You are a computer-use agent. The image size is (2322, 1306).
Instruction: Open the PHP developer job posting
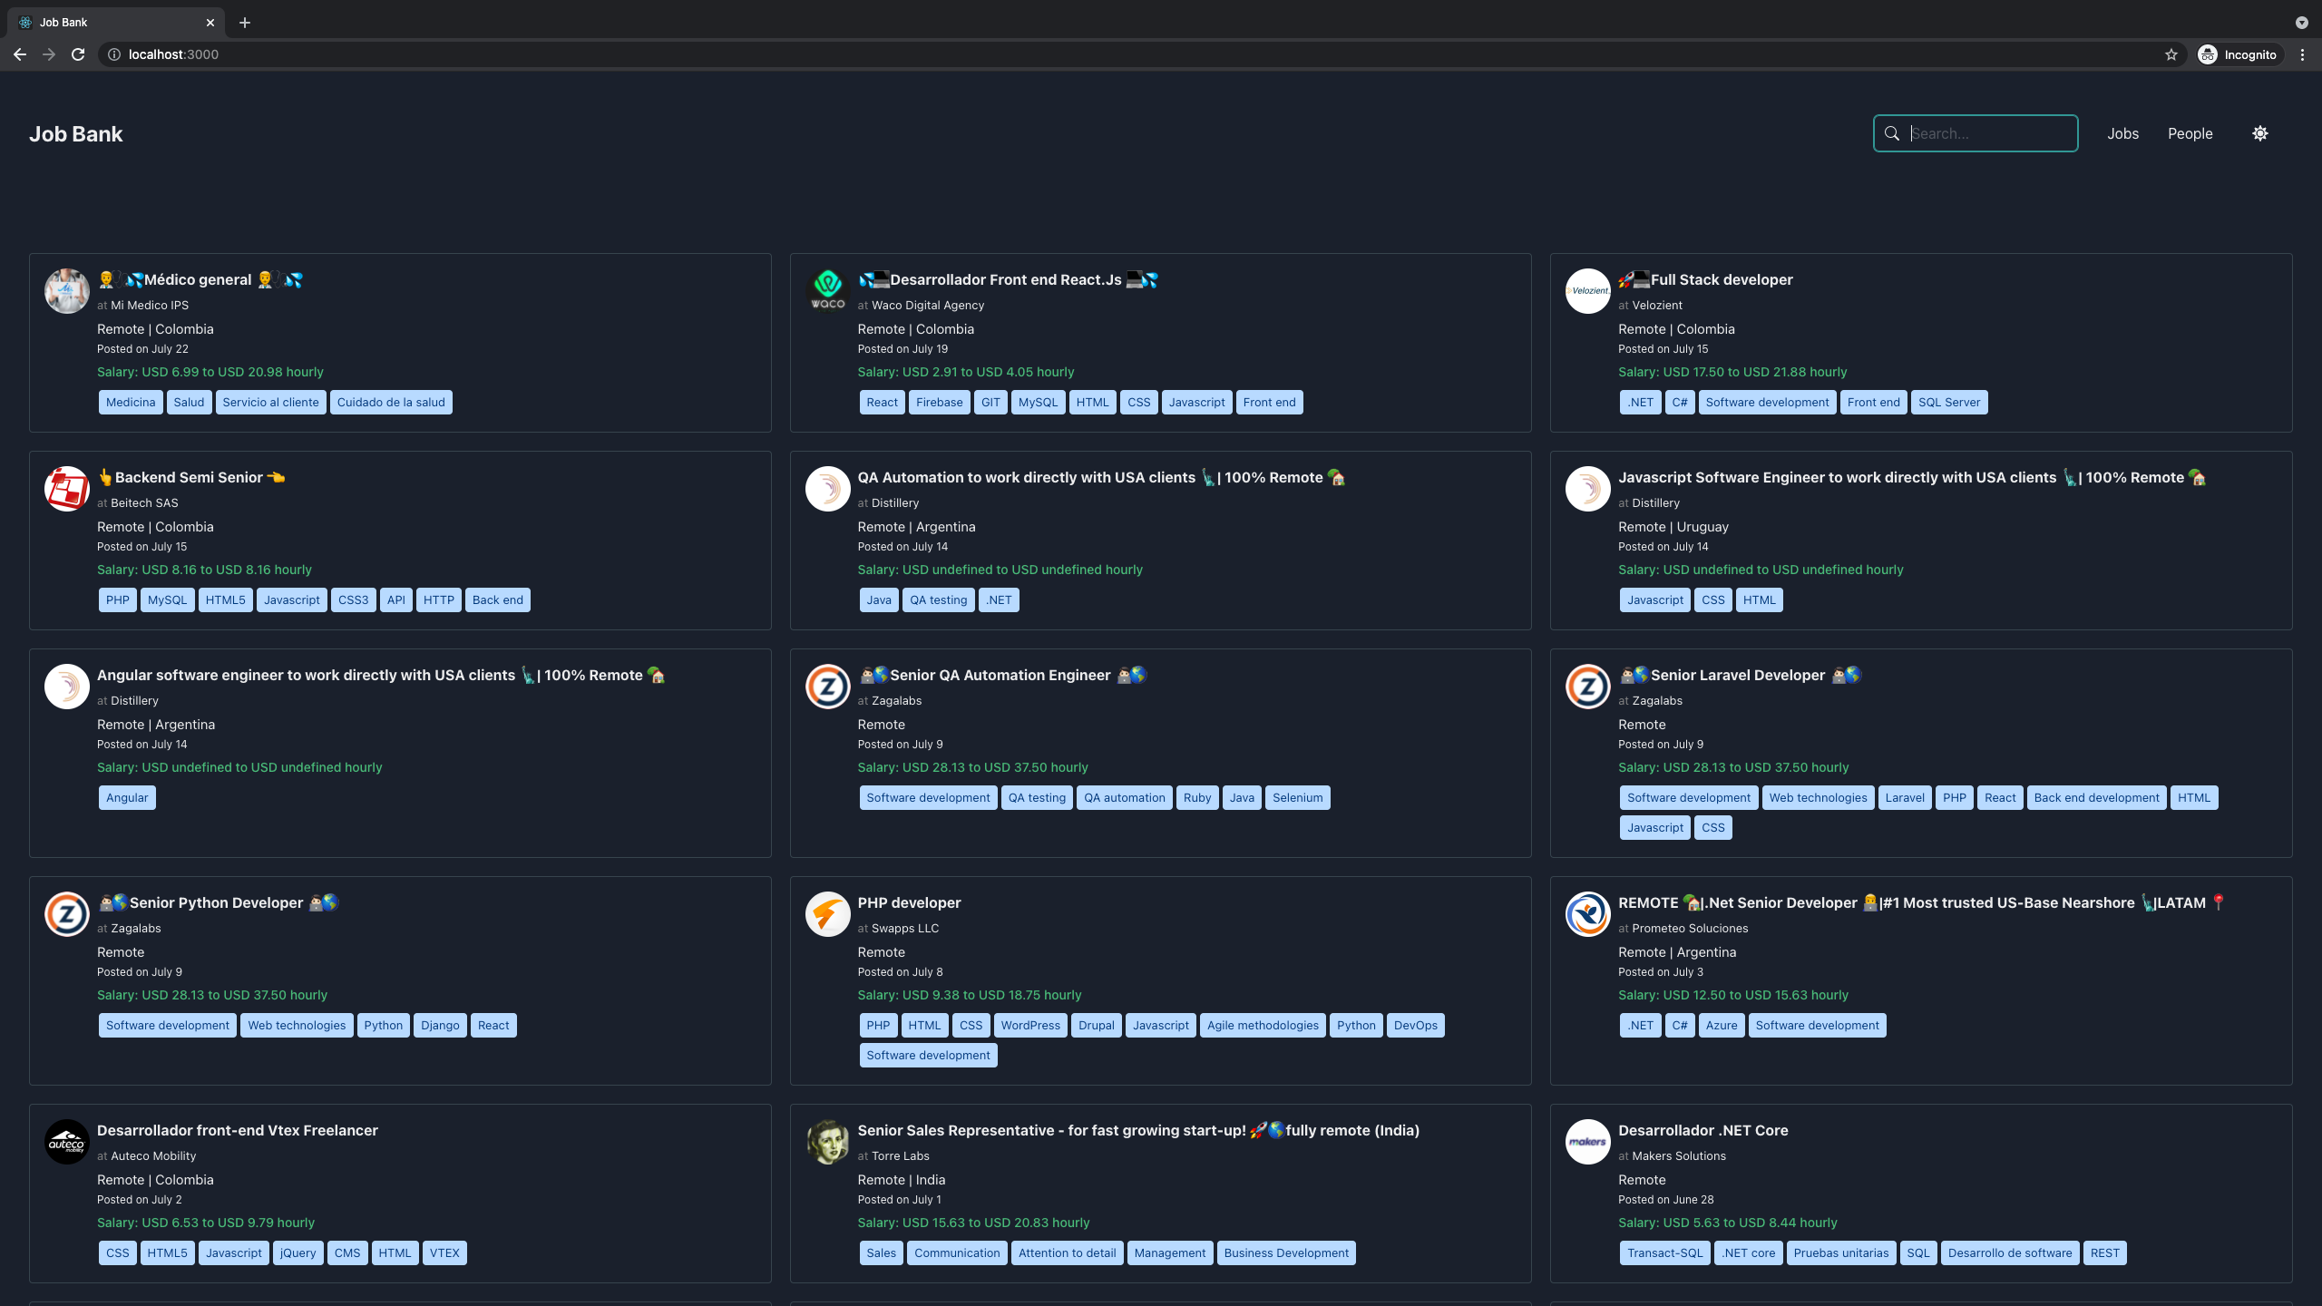coord(909,902)
